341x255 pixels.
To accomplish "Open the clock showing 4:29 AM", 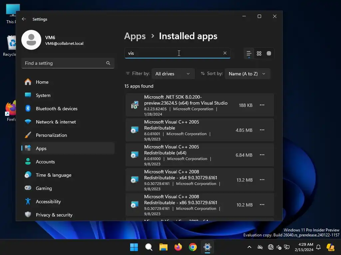I will click(x=304, y=247).
